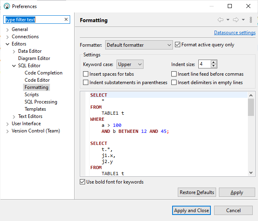The image size is (258, 221).
Task: Select Connections in preferences tree
Action: pyautogui.click(x=25, y=37)
